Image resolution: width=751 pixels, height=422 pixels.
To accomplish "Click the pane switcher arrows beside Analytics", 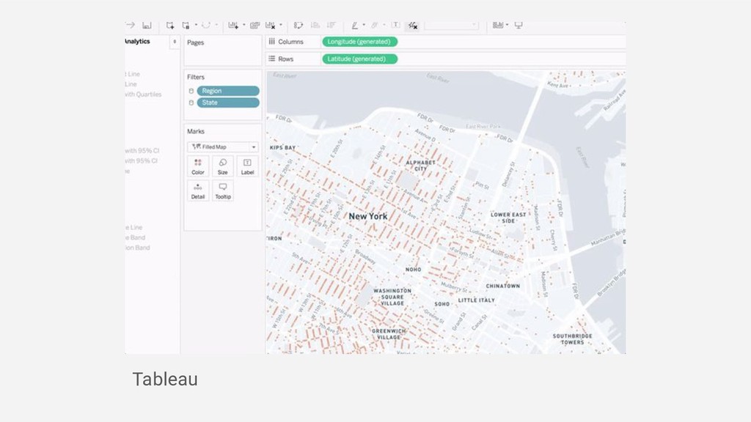I will pyautogui.click(x=175, y=42).
